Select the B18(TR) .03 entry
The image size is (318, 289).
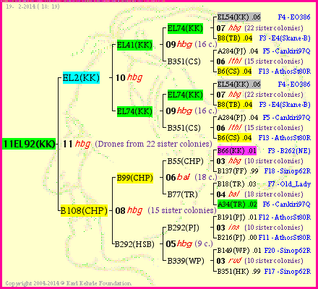pos(237,184)
